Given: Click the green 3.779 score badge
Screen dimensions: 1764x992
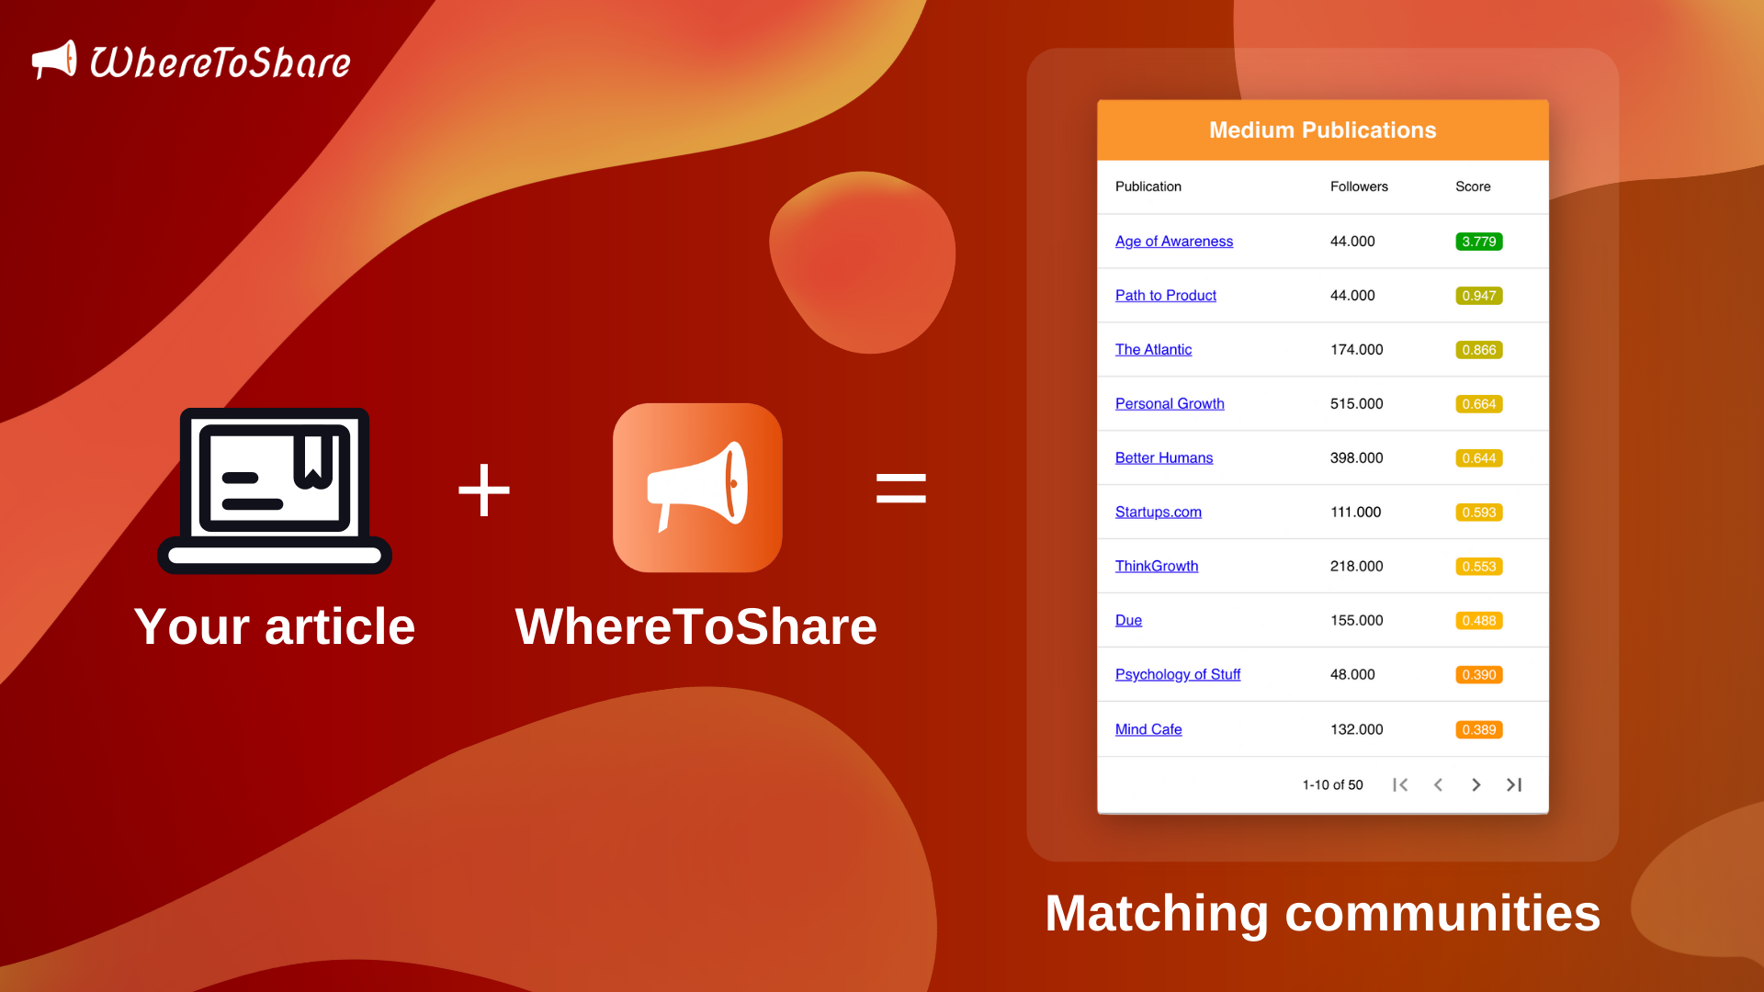Looking at the screenshot, I should (1479, 241).
